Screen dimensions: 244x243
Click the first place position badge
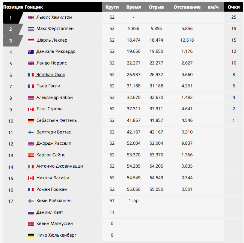tap(12, 18)
